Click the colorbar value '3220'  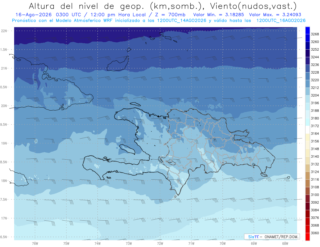[315, 80]
